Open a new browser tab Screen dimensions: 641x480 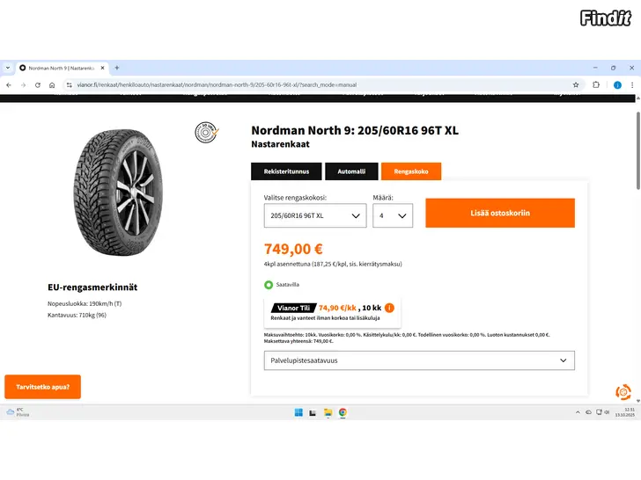click(x=117, y=68)
